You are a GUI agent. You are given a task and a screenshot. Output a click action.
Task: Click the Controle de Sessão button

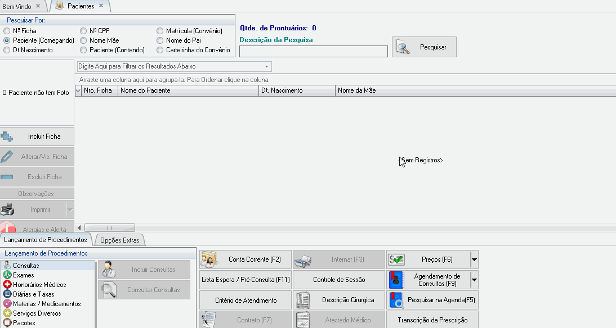[339, 280]
